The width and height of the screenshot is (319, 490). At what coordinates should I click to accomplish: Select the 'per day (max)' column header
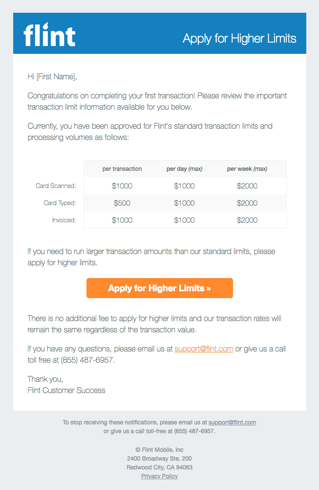point(184,169)
